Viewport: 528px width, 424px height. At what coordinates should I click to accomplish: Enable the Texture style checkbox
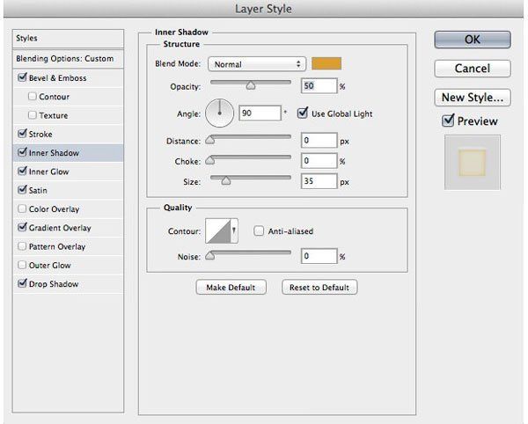click(x=33, y=115)
